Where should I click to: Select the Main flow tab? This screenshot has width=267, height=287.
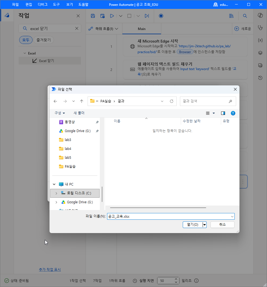point(142,29)
